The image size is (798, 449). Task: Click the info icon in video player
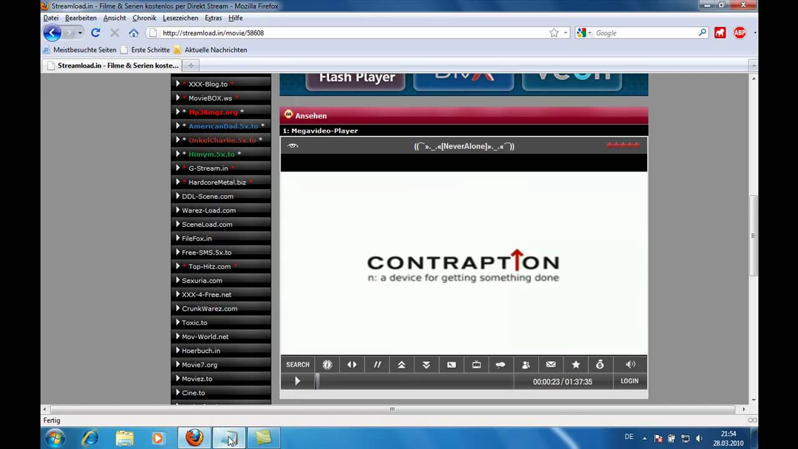click(x=327, y=365)
